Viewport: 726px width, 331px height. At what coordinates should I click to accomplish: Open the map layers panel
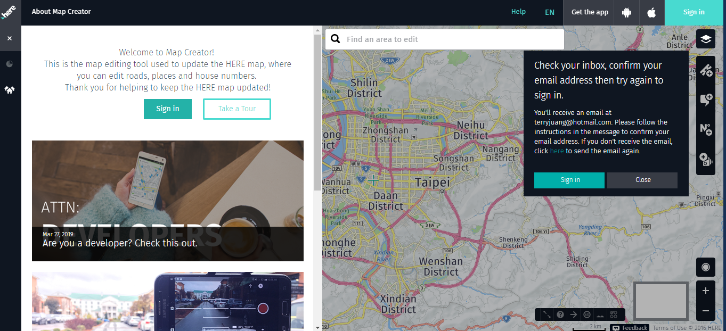tap(706, 39)
